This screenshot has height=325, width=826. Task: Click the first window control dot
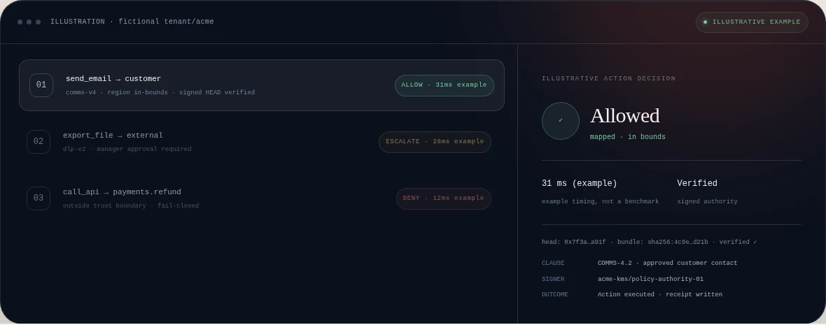coord(20,22)
